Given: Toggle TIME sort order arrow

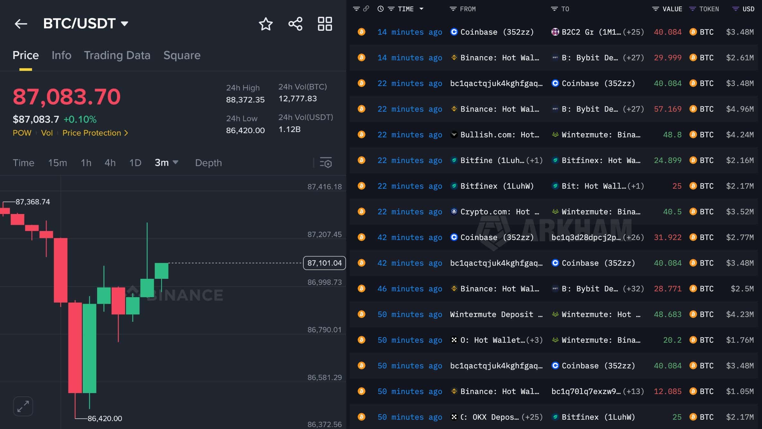Looking at the screenshot, I should coord(421,9).
